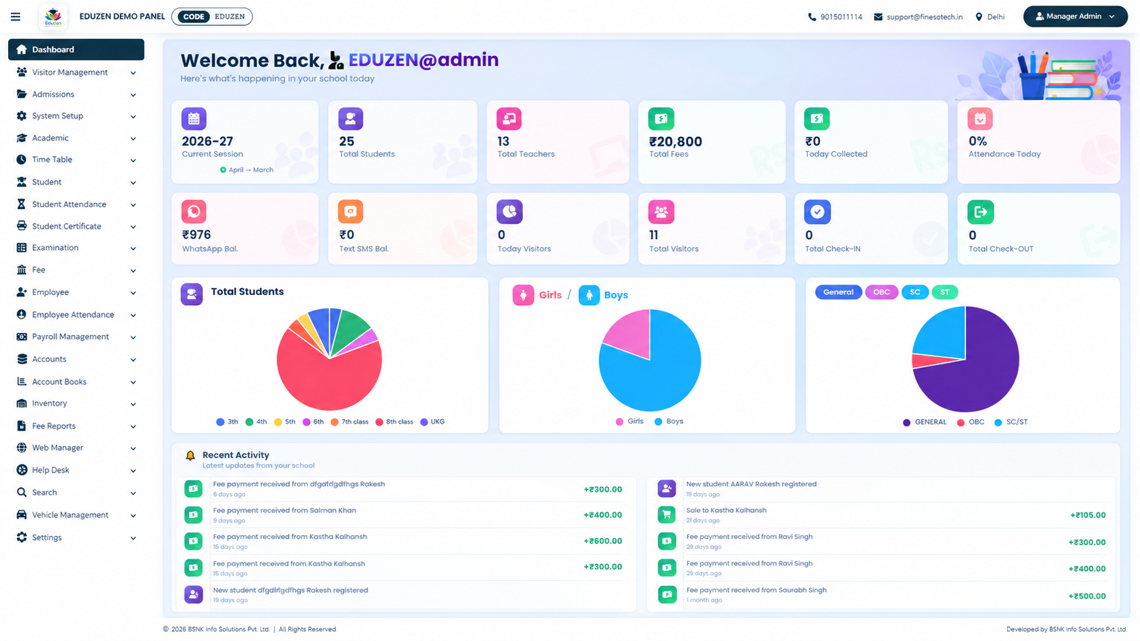Toggle the CODE option in header pill

pyautogui.click(x=194, y=16)
